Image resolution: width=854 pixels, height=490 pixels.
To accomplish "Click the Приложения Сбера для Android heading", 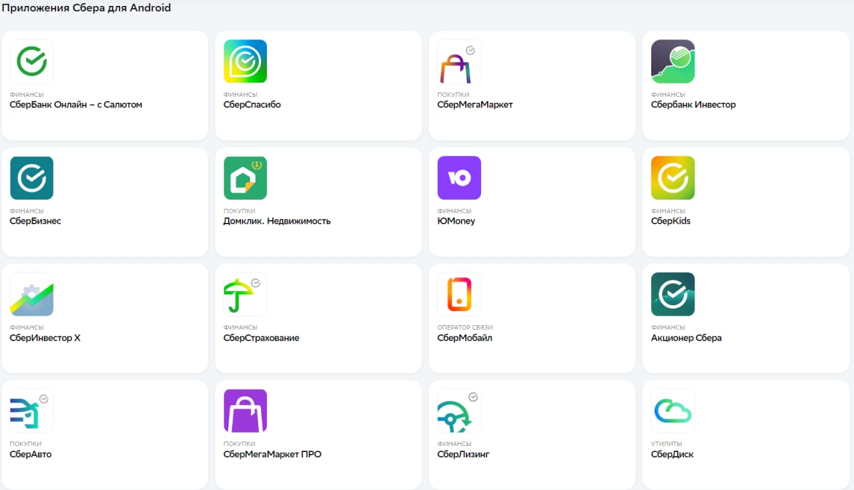I will coord(86,8).
